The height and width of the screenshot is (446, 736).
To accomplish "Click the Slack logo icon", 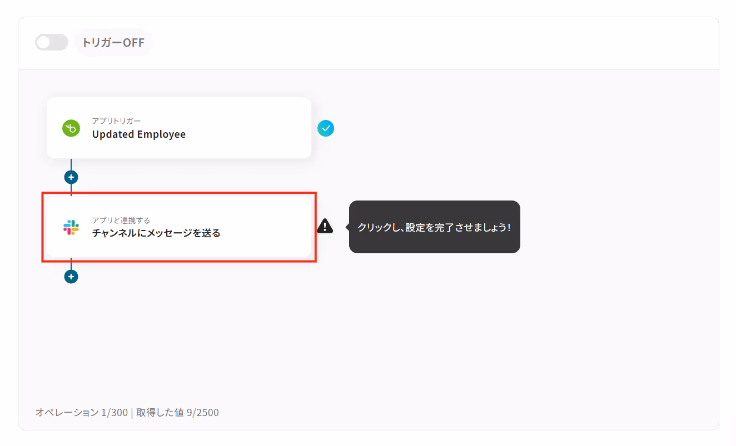I will (x=71, y=227).
